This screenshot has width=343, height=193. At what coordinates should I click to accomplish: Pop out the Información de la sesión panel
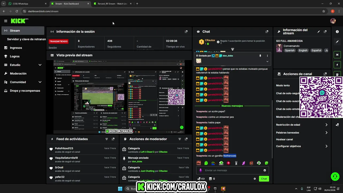186,32
